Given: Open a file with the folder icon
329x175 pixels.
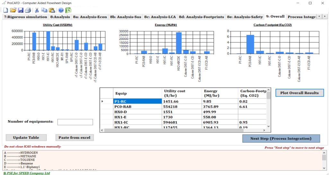Looking at the screenshot, I should pos(13,10).
